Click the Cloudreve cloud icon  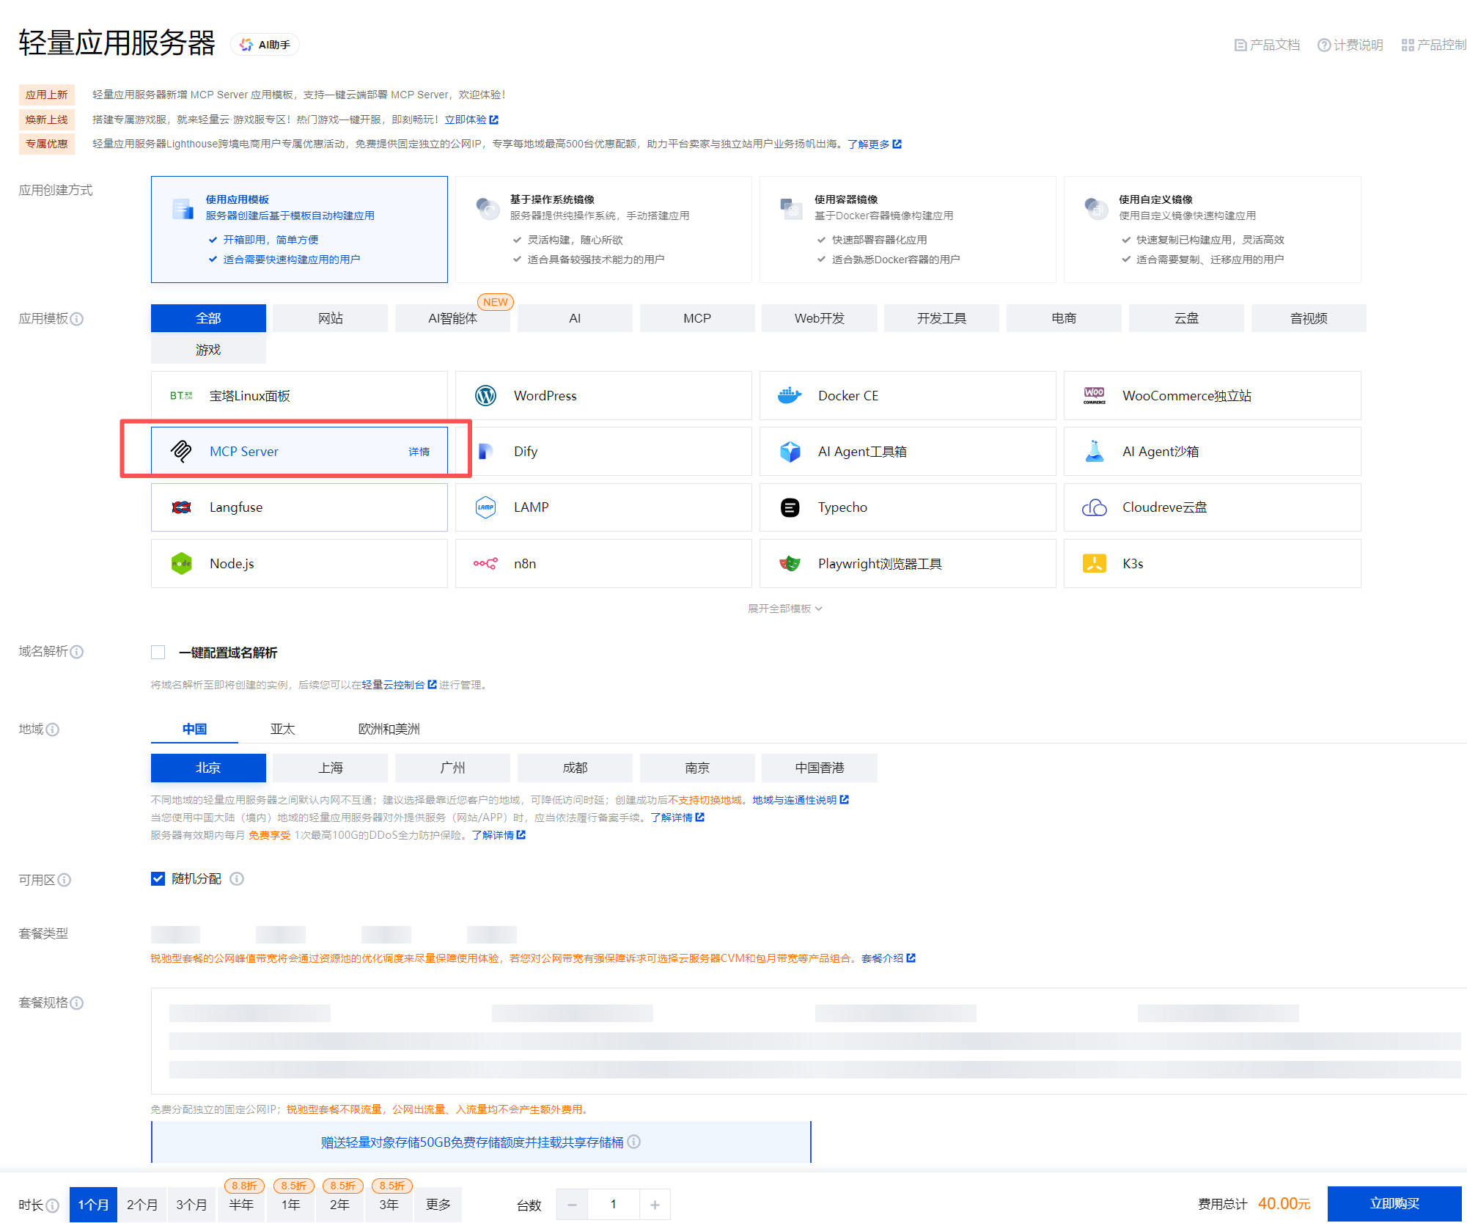click(1094, 507)
